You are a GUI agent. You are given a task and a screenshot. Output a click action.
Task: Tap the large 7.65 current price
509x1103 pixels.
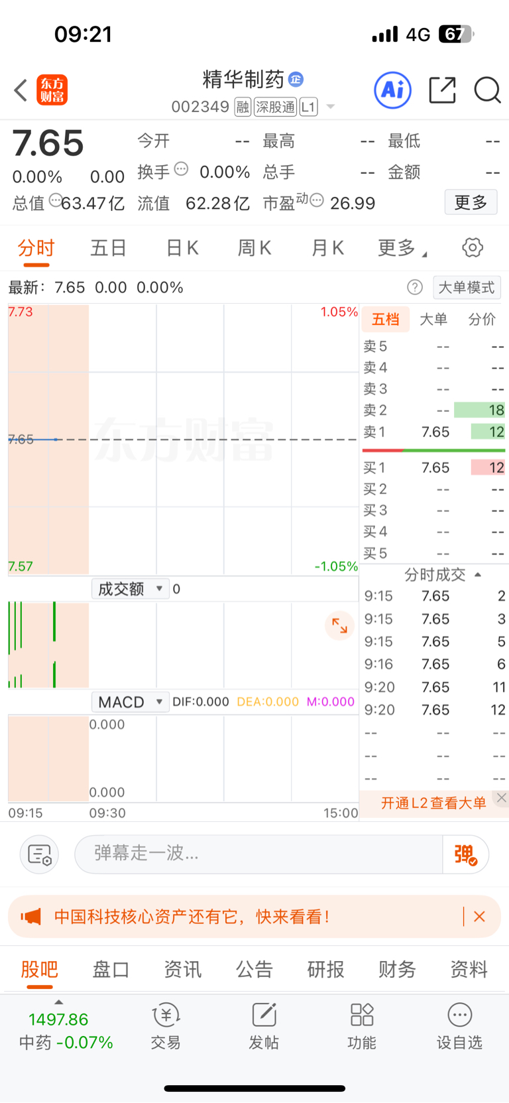(x=48, y=143)
